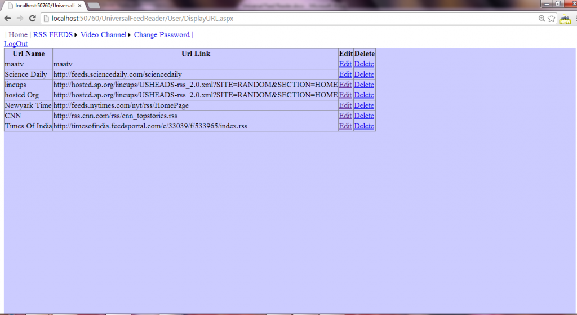
Task: Delete the Newyark Time feed
Action: click(364, 105)
